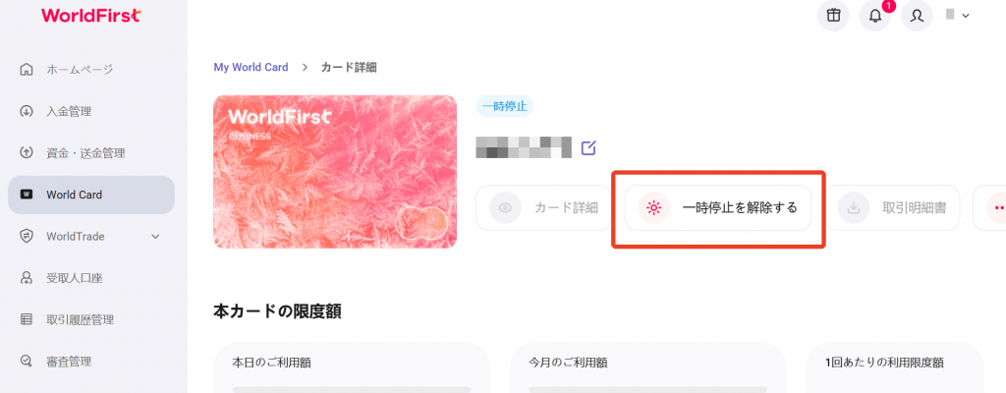Viewport: 1006px width, 393px height.
Task: Open the account dropdown arrow
Action: click(966, 16)
